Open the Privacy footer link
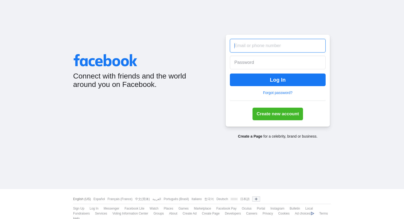The width and height of the screenshot is (404, 219). [x=268, y=213]
